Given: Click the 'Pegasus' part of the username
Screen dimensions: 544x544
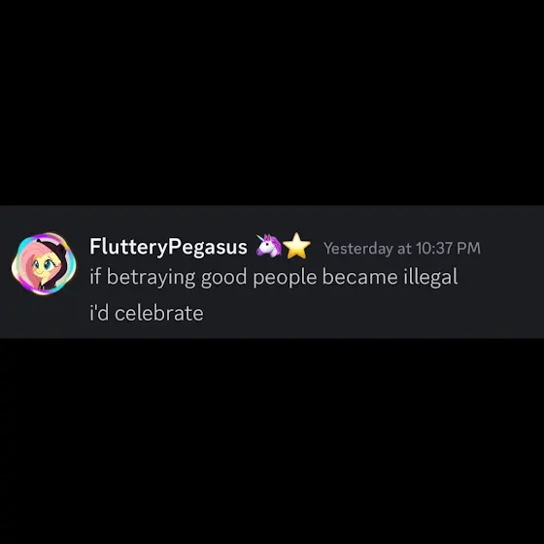Looking at the screenshot, I should (208, 248).
